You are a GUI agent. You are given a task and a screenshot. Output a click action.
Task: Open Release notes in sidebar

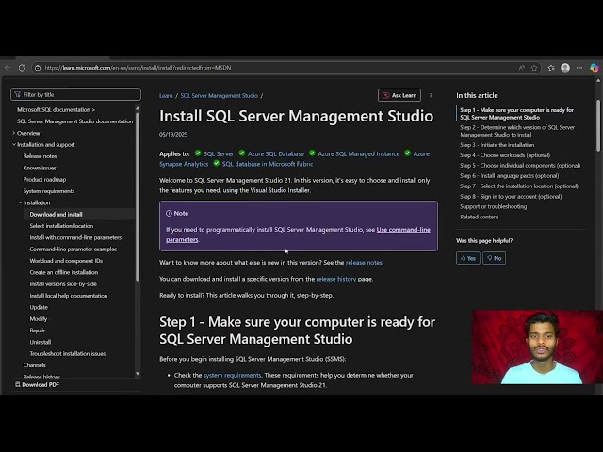coord(40,156)
